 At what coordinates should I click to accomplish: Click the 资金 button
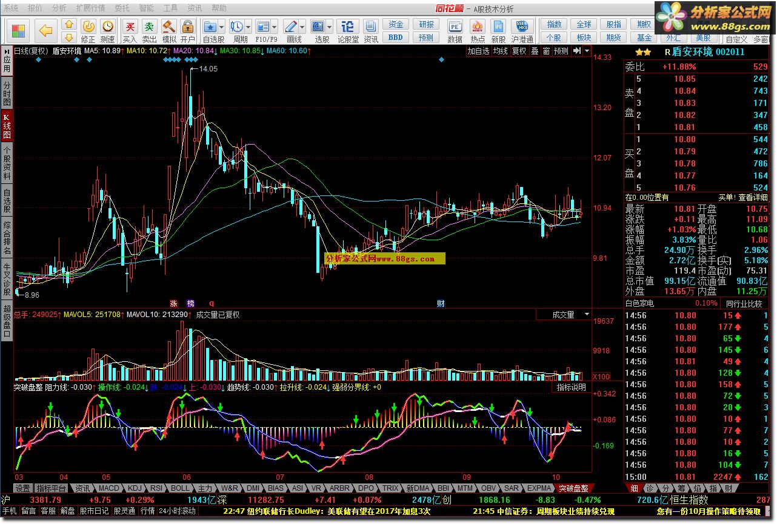pos(396,24)
